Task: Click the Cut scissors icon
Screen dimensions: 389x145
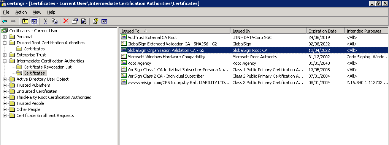Action: coord(45,21)
